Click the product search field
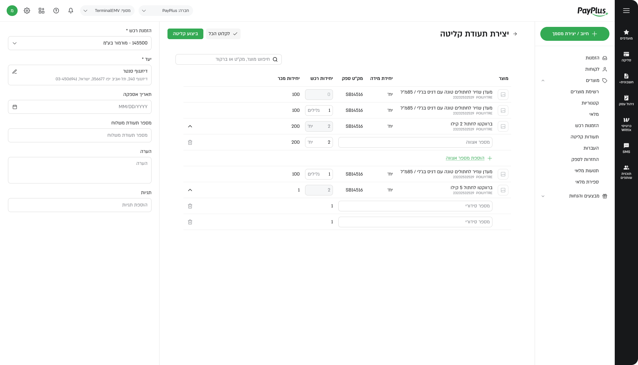The height and width of the screenshot is (365, 638). pyautogui.click(x=229, y=59)
